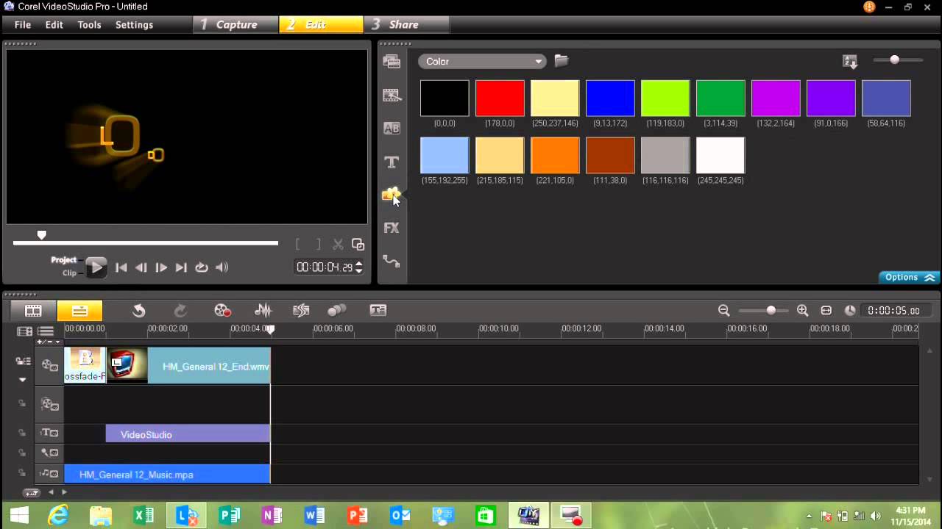Open the Sound Mixer waveform icon
This screenshot has height=529, width=942.
pyautogui.click(x=263, y=311)
